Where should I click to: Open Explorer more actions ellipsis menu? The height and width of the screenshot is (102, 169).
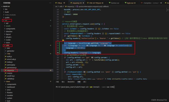coord(50,3)
